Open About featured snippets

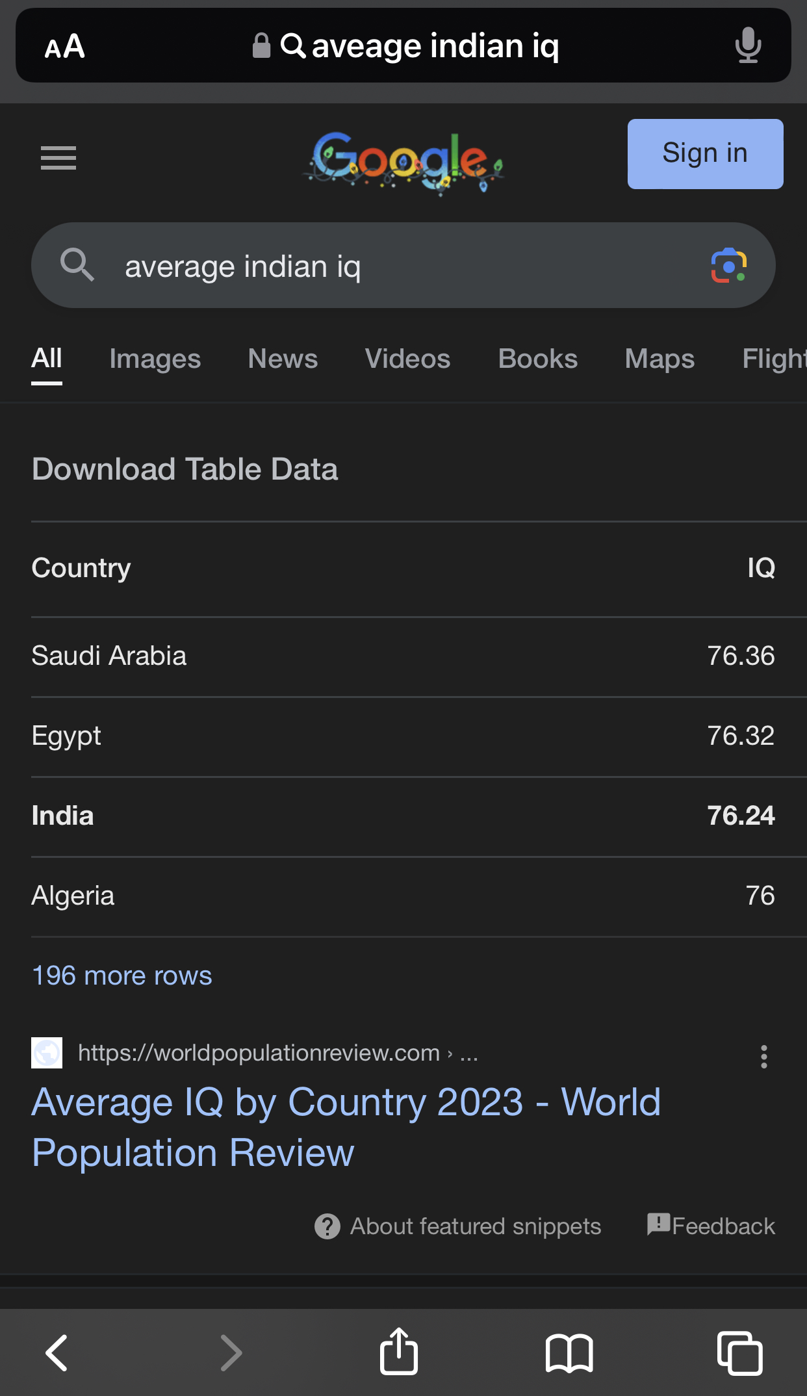coord(476,1226)
